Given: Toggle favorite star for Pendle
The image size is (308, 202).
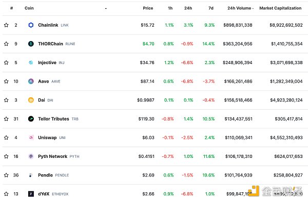Looking at the screenshot, I should coord(6,175).
